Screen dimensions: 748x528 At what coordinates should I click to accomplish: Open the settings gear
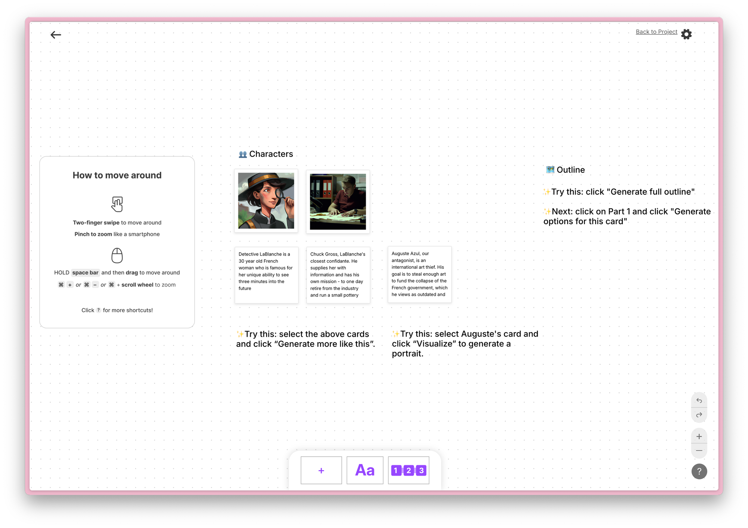coord(686,34)
